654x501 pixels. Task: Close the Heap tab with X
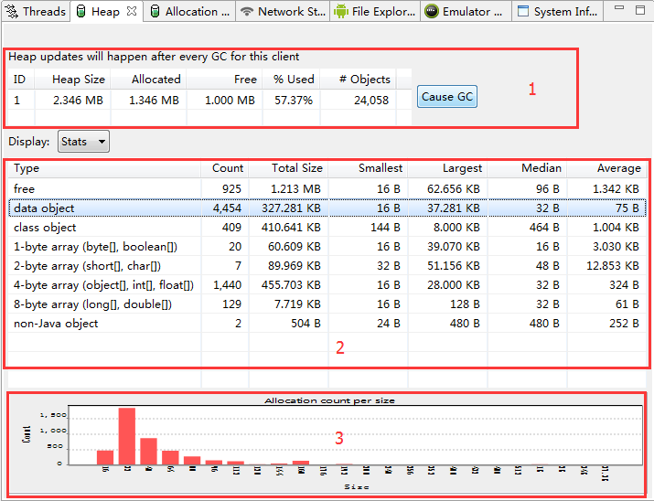point(132,11)
